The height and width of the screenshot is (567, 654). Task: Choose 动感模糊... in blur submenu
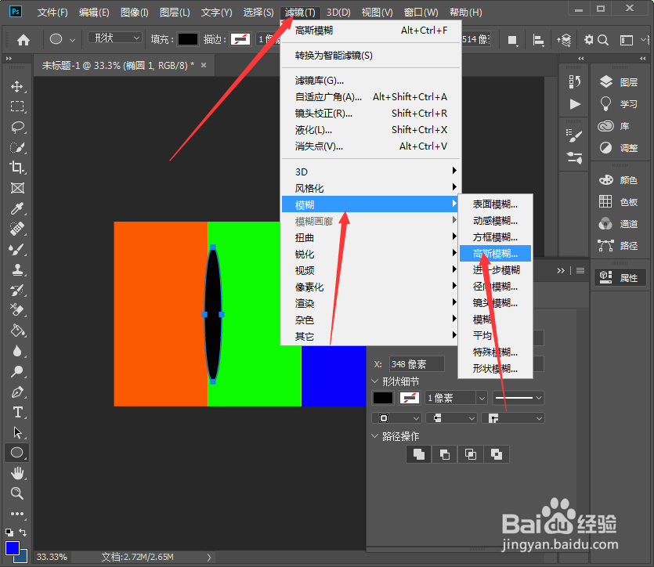point(495,221)
